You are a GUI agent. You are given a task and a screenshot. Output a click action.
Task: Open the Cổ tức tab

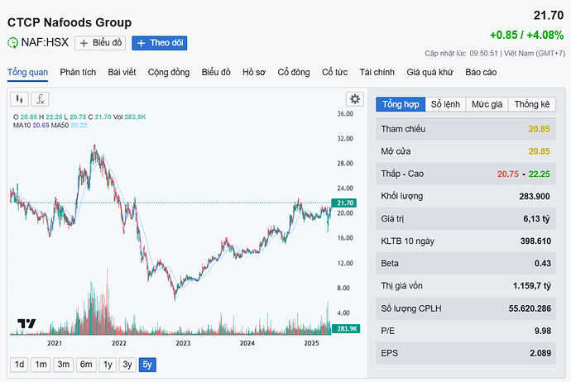pos(336,73)
